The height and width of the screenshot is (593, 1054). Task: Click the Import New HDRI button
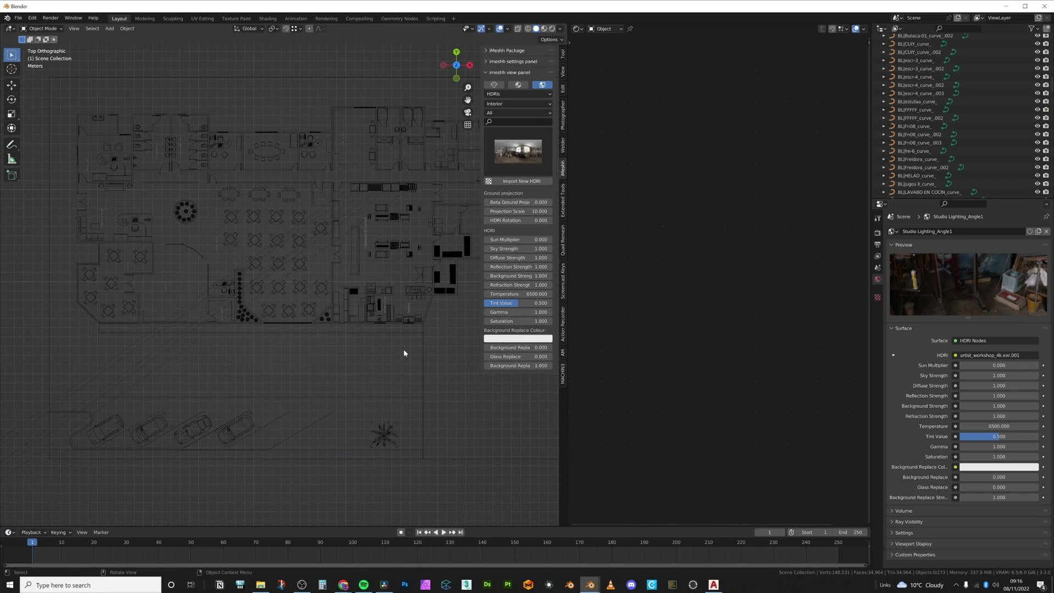click(518, 181)
